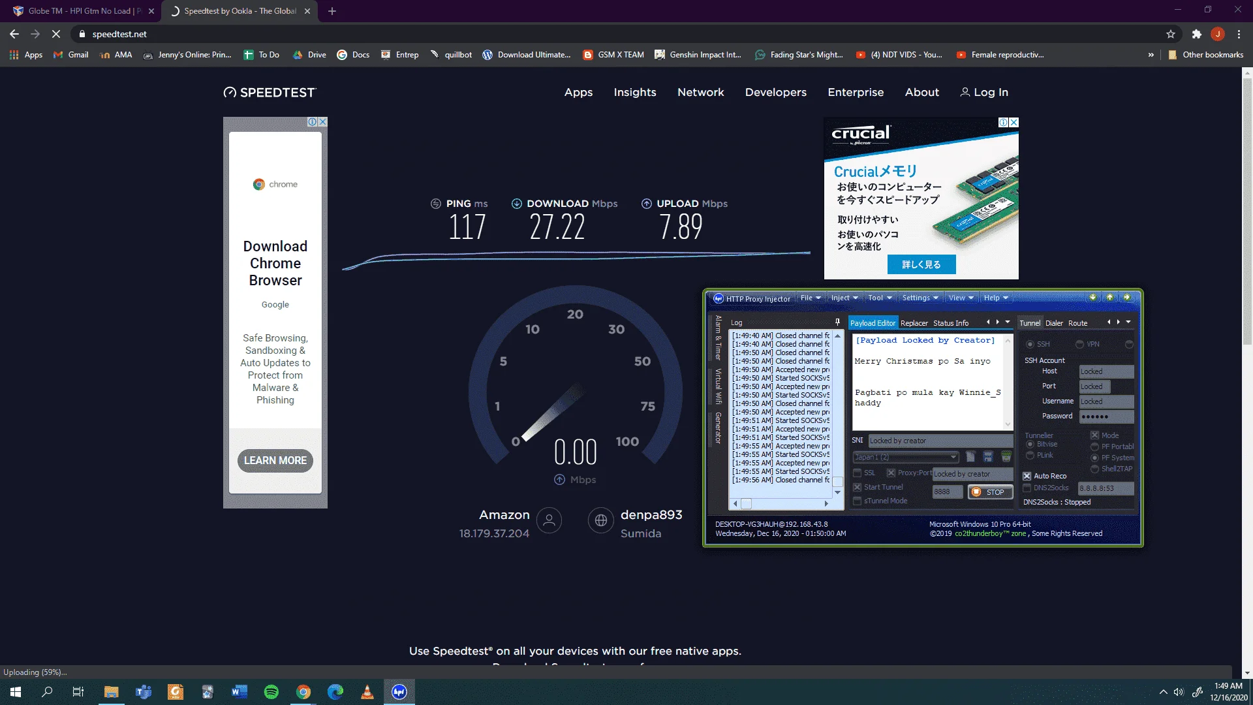Open a new browser tab with plus icon

[332, 11]
